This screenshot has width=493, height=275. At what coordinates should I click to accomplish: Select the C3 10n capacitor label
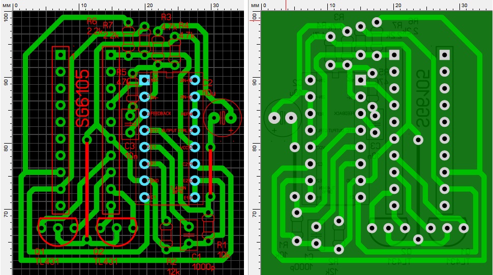coord(131,151)
